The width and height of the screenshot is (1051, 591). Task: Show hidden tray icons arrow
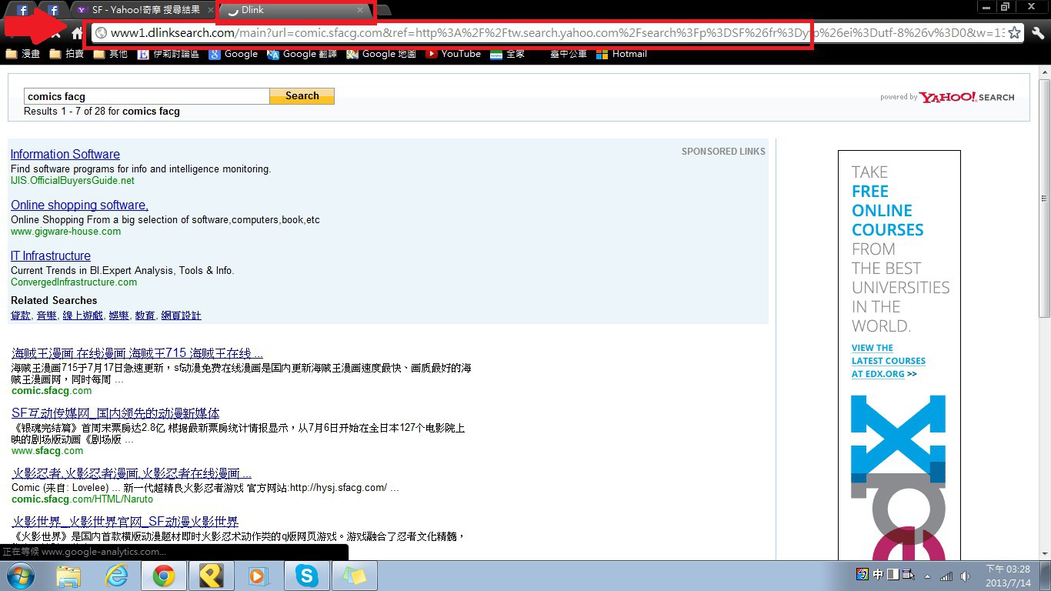pos(927,576)
